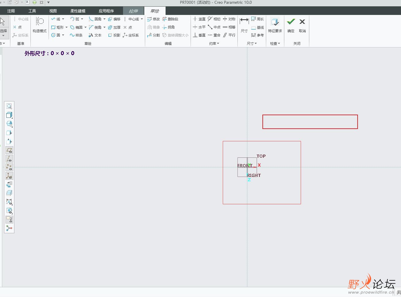The height and width of the screenshot is (297, 401).
Task: Click the 基线 (Baseline) dimension tool
Action: 258,28
